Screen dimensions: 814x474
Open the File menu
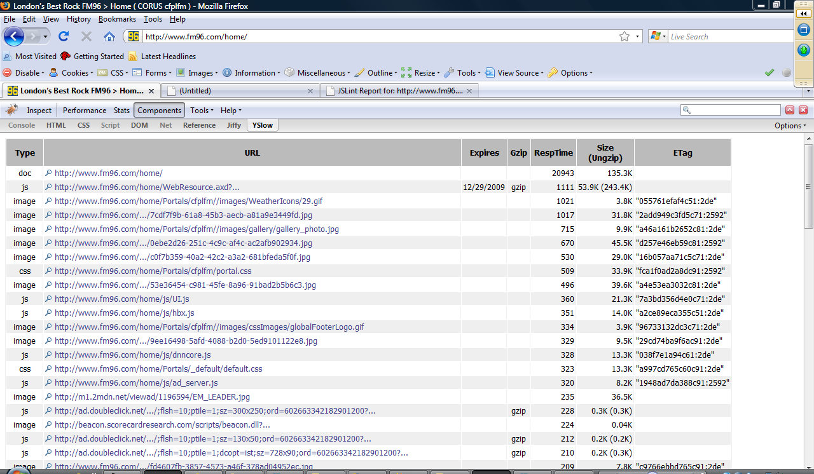click(x=10, y=19)
